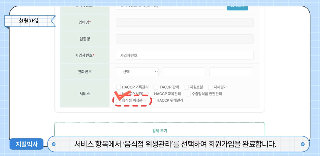Screen dimensions: 320x156
Task: Click the 회원가입 banner text
Action: (28, 21)
